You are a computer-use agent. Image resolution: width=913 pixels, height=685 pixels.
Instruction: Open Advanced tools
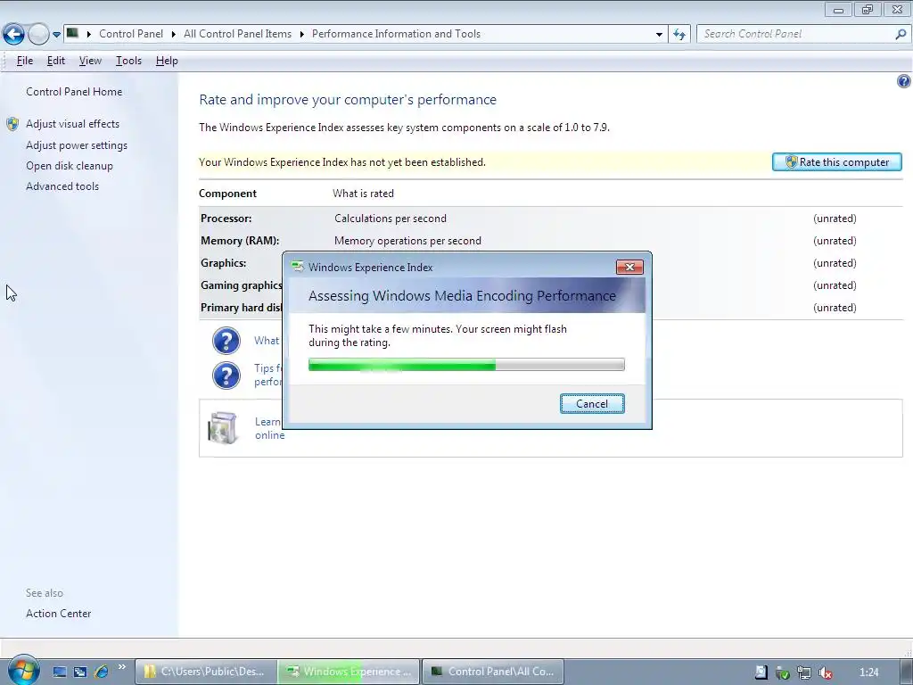pyautogui.click(x=62, y=186)
